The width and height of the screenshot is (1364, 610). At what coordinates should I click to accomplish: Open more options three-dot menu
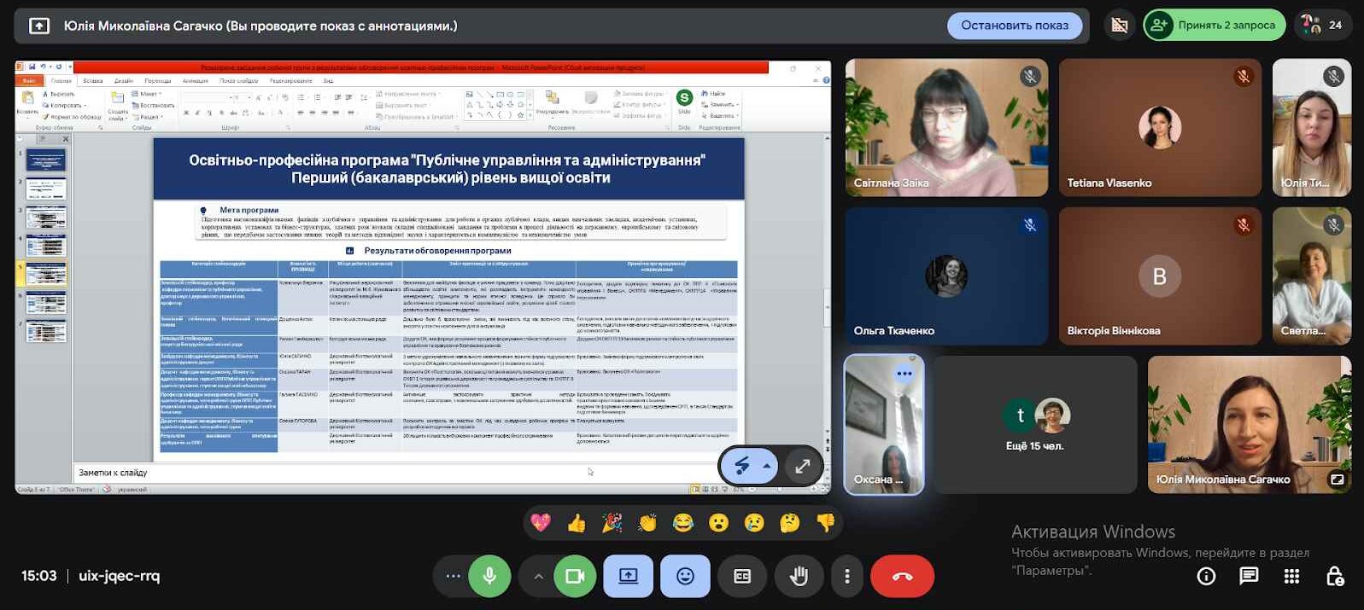(x=847, y=577)
